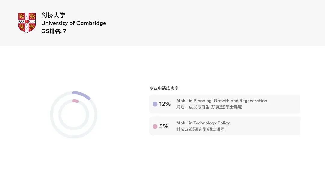Click the 12% success rate value
The width and height of the screenshot is (325, 190).
pyautogui.click(x=165, y=104)
